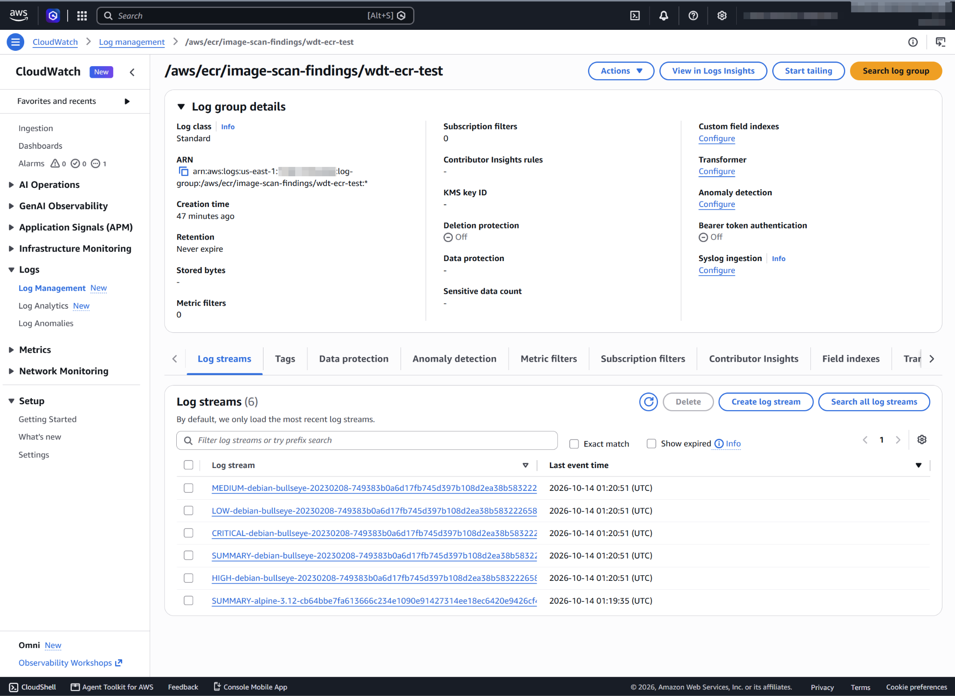Switch to the Metric filters tab
Viewport: 955px width, 696px height.
[x=548, y=359]
